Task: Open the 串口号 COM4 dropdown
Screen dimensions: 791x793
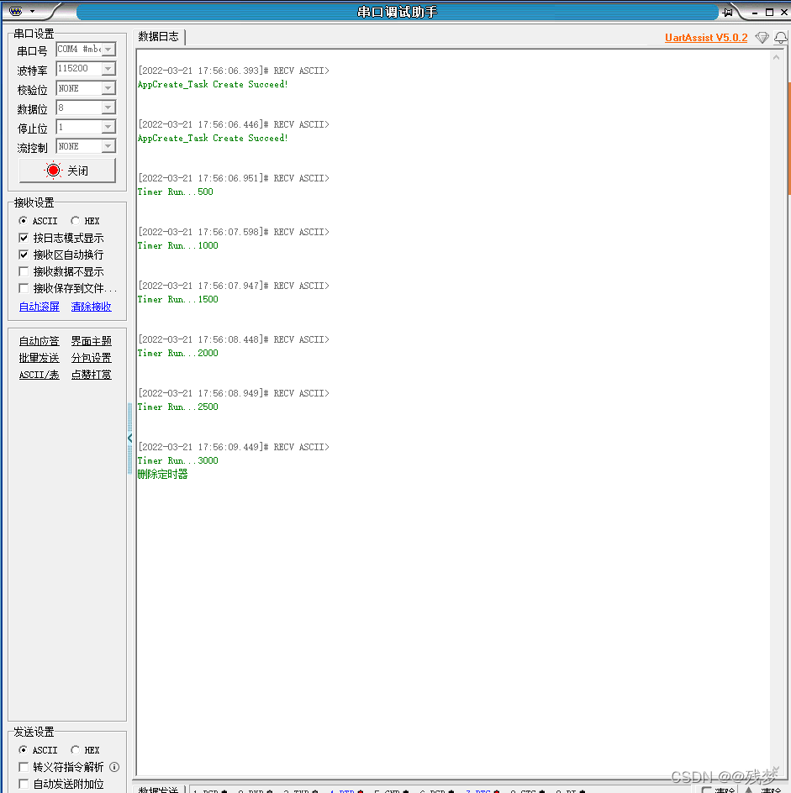Action: tap(108, 49)
